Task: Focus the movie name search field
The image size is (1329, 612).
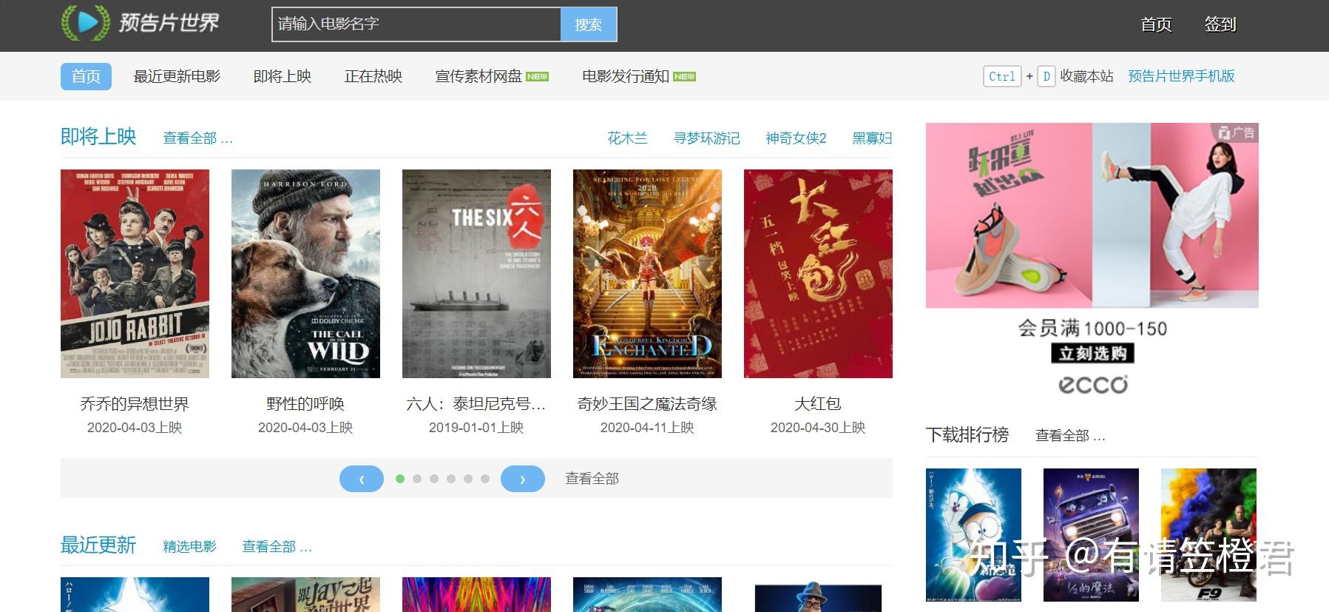Action: coord(416,24)
